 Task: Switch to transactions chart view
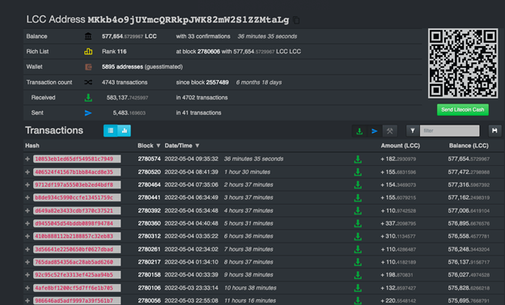[x=125, y=130]
